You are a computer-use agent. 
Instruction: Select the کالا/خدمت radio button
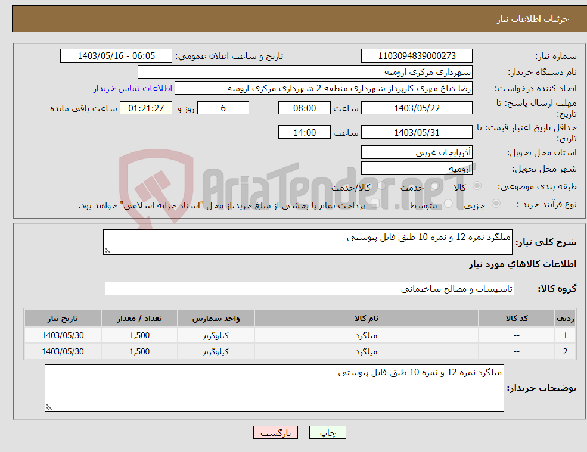coord(381,186)
